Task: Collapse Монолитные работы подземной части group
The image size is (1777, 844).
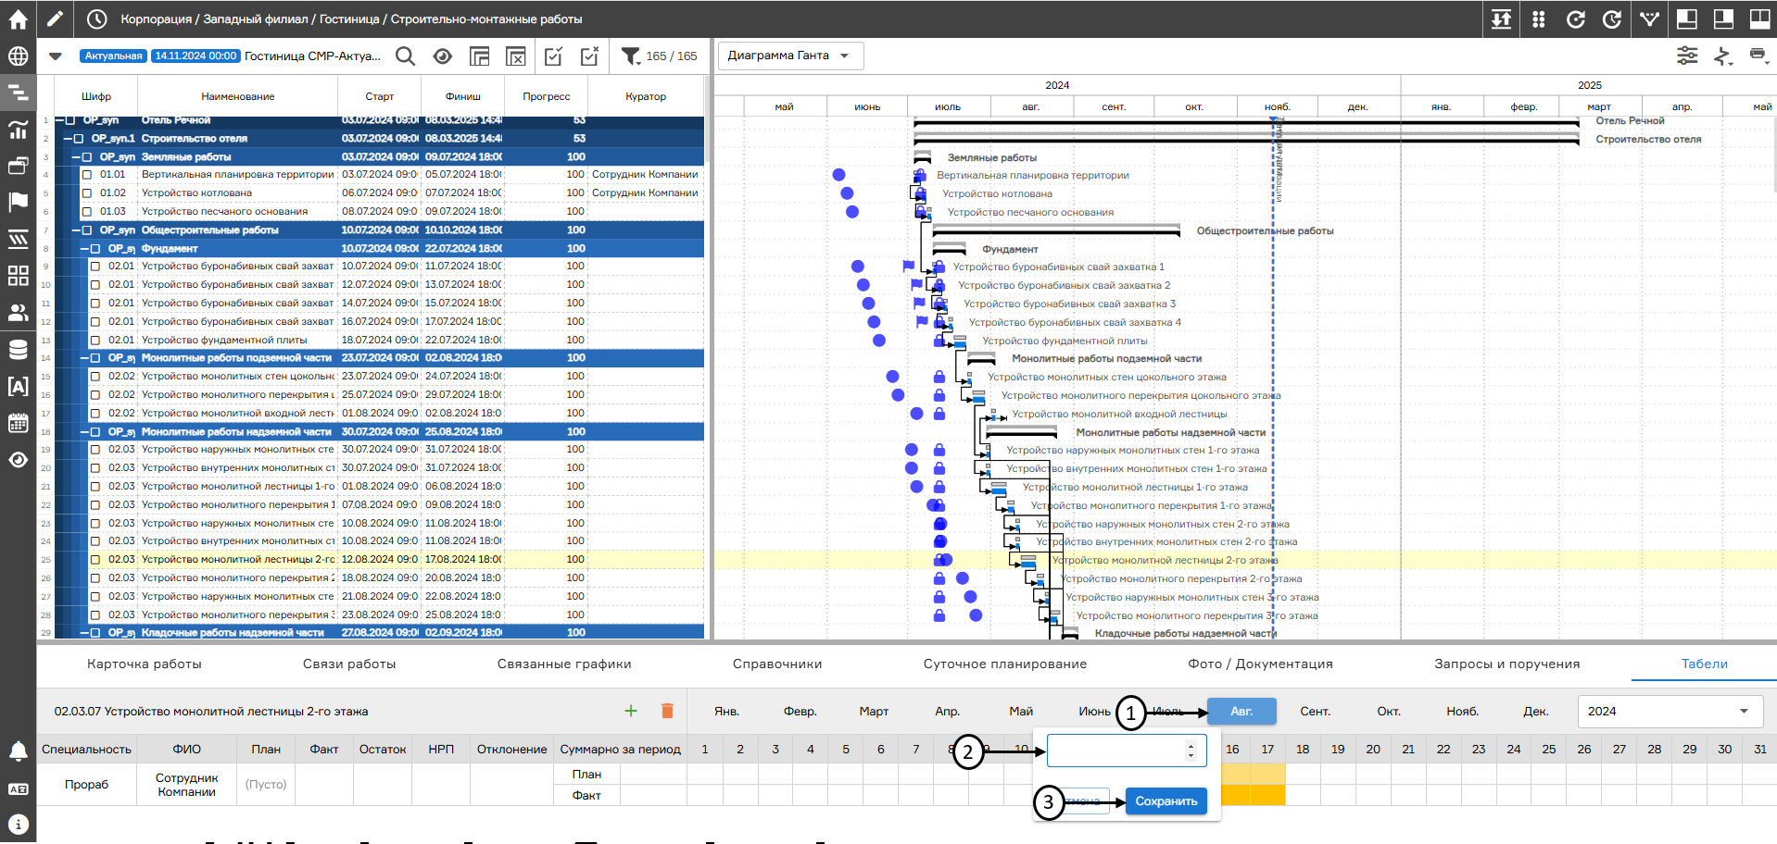Action: (x=84, y=358)
